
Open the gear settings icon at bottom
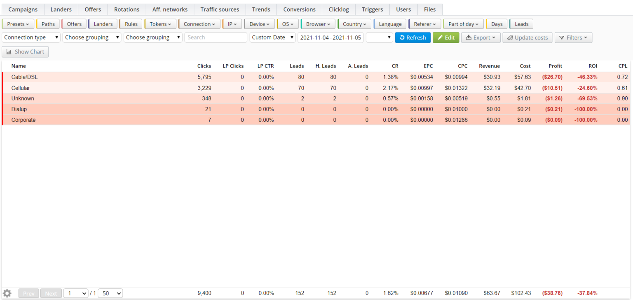coord(7,293)
